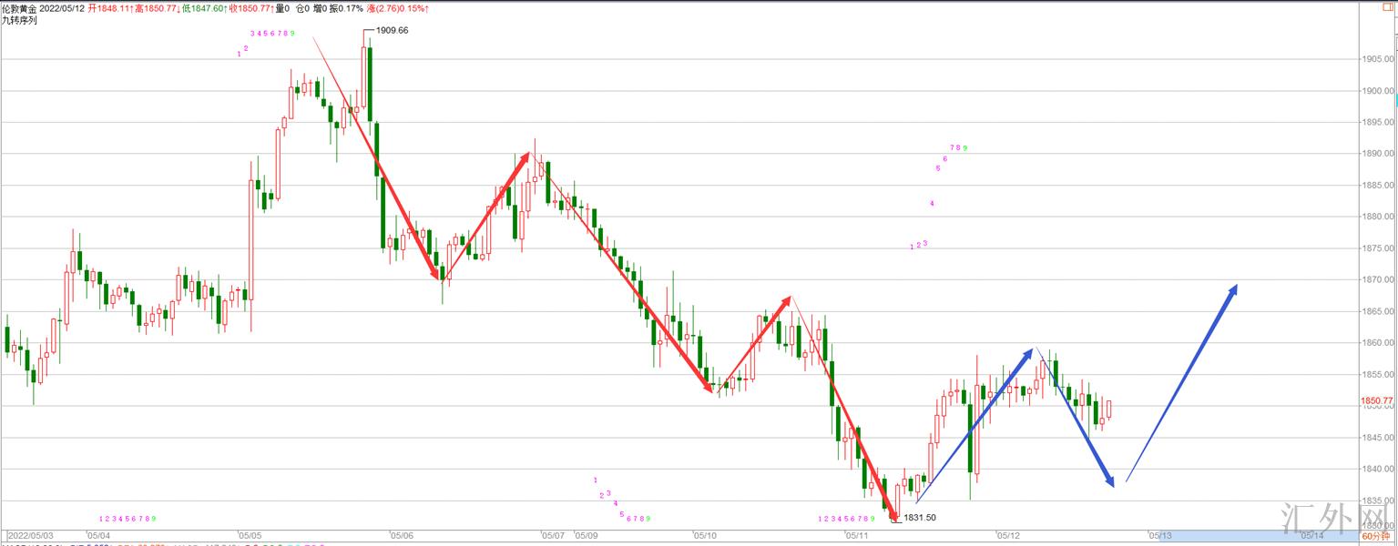
Task: Open the 60分钟 period selector
Action: click(1375, 537)
